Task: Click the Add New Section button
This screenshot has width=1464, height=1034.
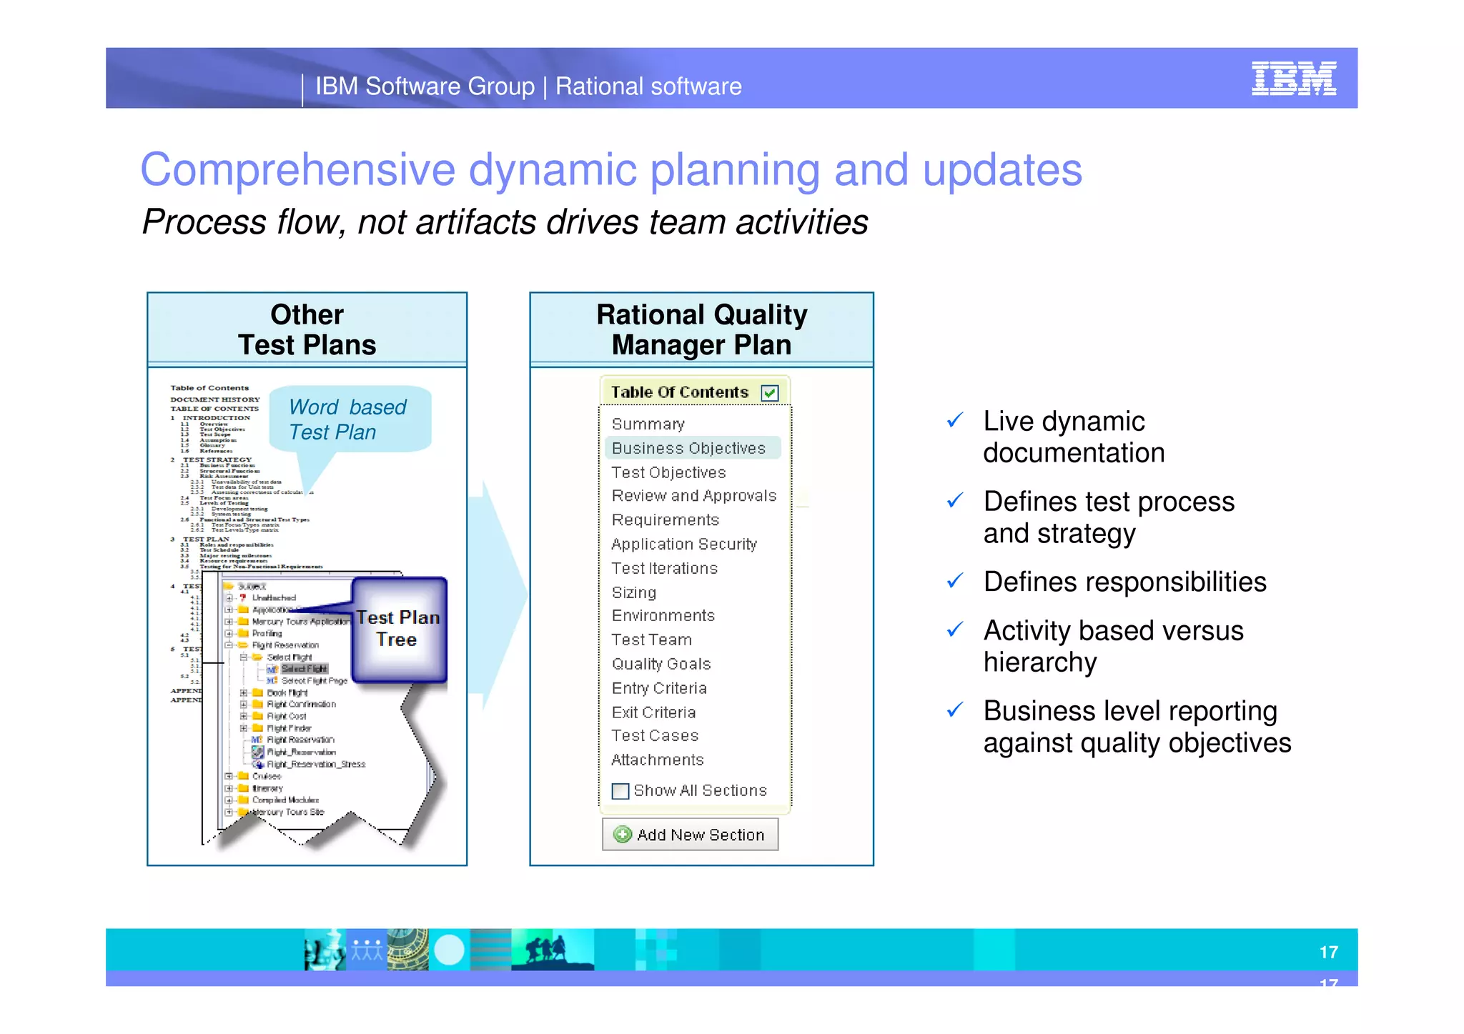Action: coord(690,835)
